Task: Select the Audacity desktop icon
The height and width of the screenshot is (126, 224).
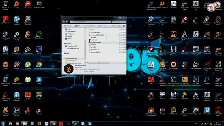Action: point(39,111)
